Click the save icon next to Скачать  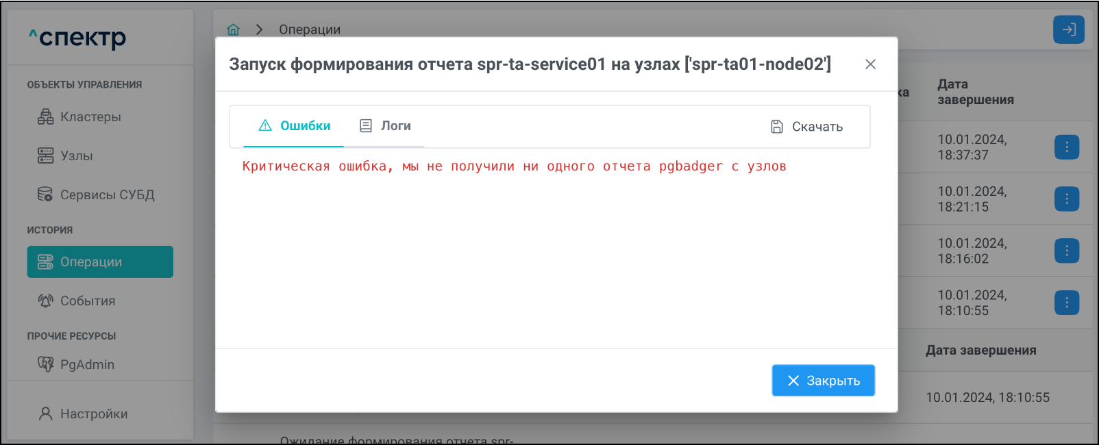(x=777, y=127)
